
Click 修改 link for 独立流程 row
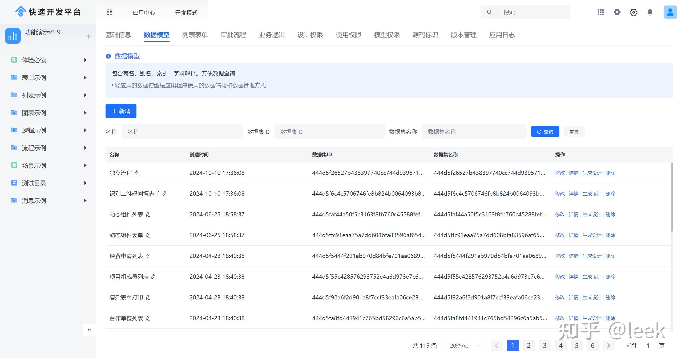coord(560,173)
